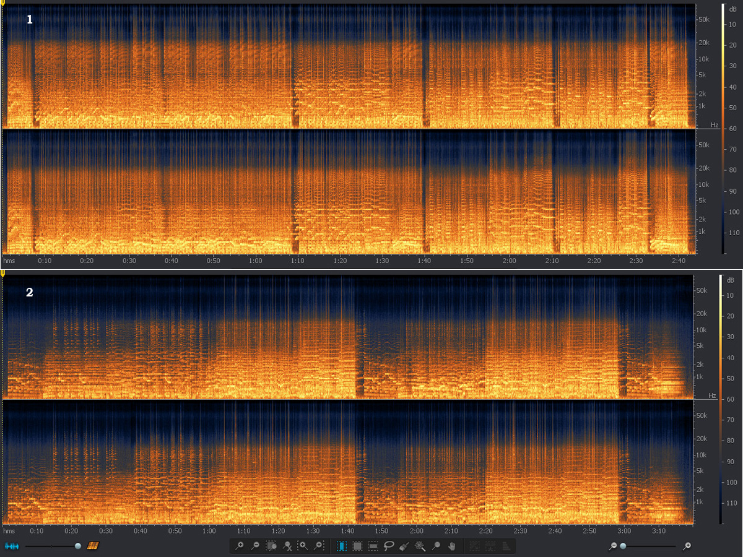Click the first greyed-out selection modifier icon
Image resolution: width=743 pixels, height=557 pixels.
click(x=475, y=546)
